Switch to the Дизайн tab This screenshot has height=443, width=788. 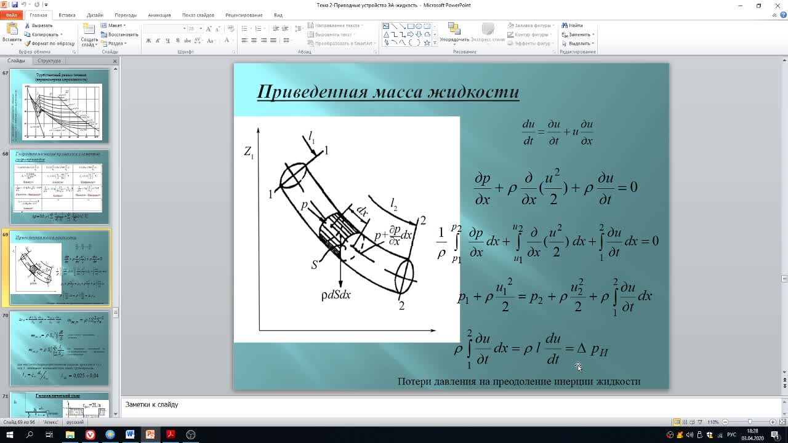(95, 15)
